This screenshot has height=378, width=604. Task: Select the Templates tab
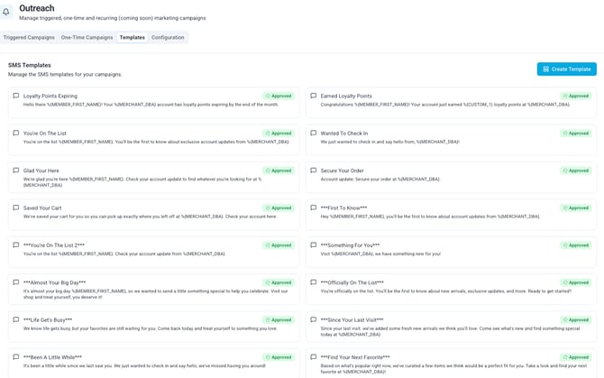pyautogui.click(x=133, y=37)
